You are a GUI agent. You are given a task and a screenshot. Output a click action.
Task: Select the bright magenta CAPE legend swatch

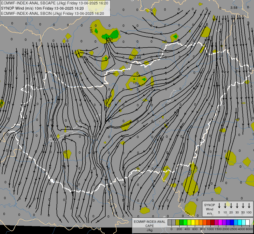220,222
